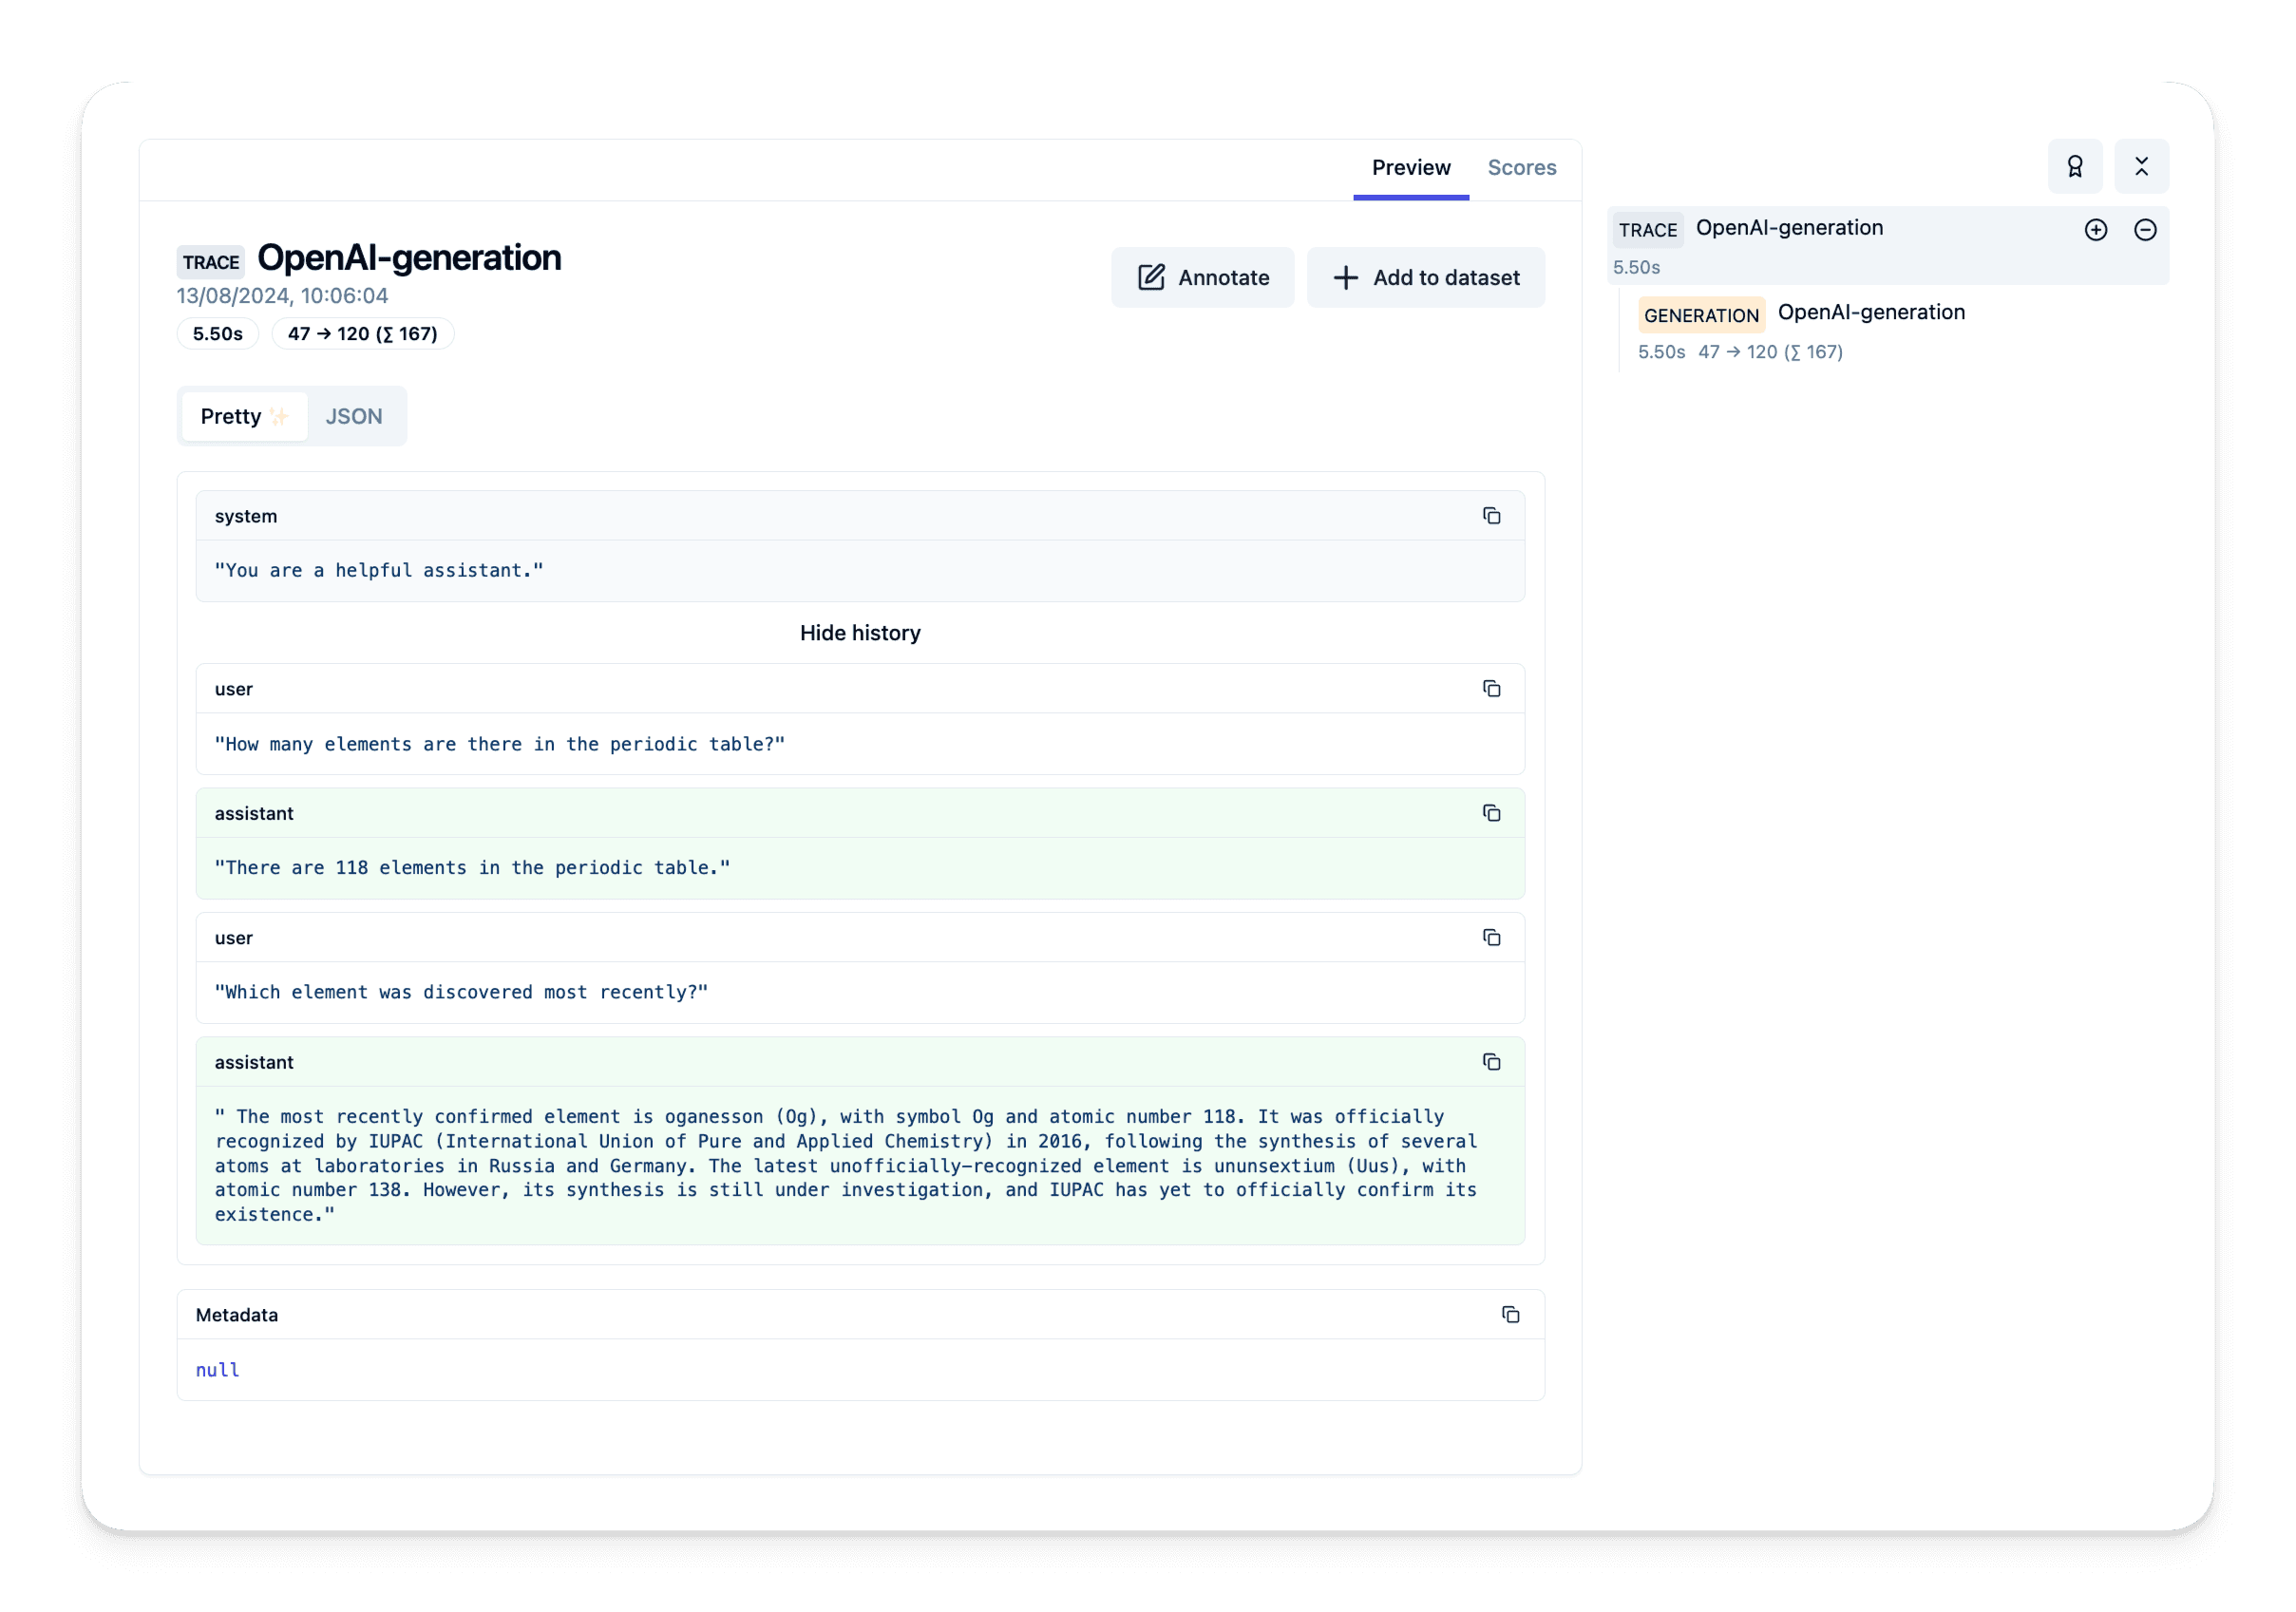The height and width of the screenshot is (1612, 2296).
Task: Collapse the trace panel with the double-chevron icon
Action: click(2142, 166)
